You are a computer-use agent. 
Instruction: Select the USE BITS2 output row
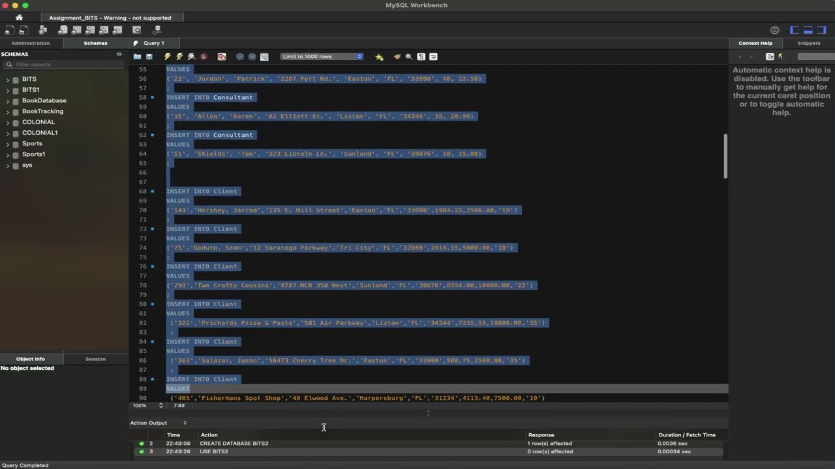click(429, 451)
